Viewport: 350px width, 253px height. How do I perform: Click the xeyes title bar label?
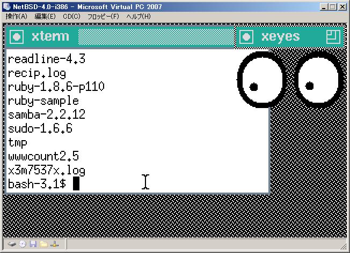point(280,37)
